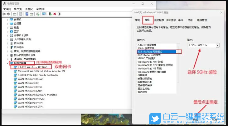
Task: Click the monitor icon beside 监视器
Action: 12,24
